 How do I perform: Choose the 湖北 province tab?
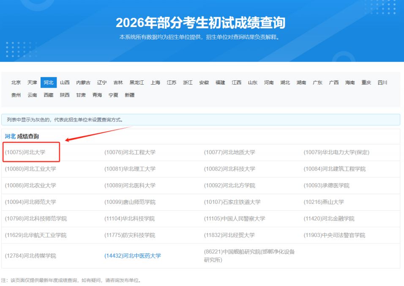point(285,82)
